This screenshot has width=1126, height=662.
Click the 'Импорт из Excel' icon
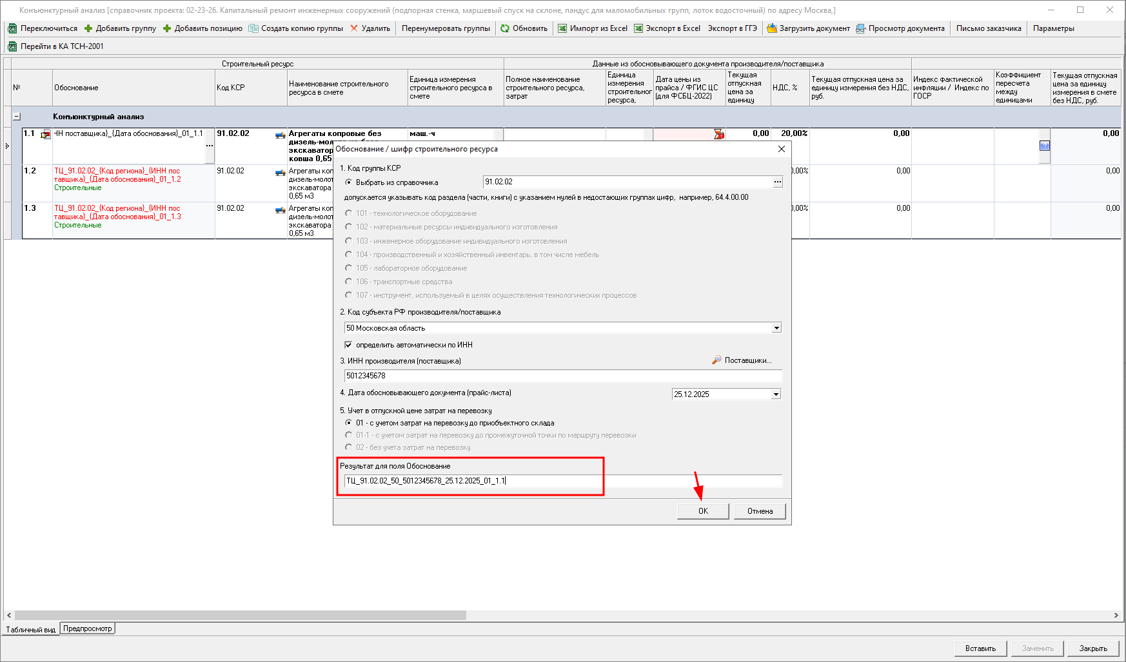[562, 28]
